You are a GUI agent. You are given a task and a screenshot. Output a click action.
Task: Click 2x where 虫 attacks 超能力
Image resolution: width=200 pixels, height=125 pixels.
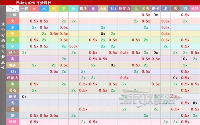click(124, 84)
